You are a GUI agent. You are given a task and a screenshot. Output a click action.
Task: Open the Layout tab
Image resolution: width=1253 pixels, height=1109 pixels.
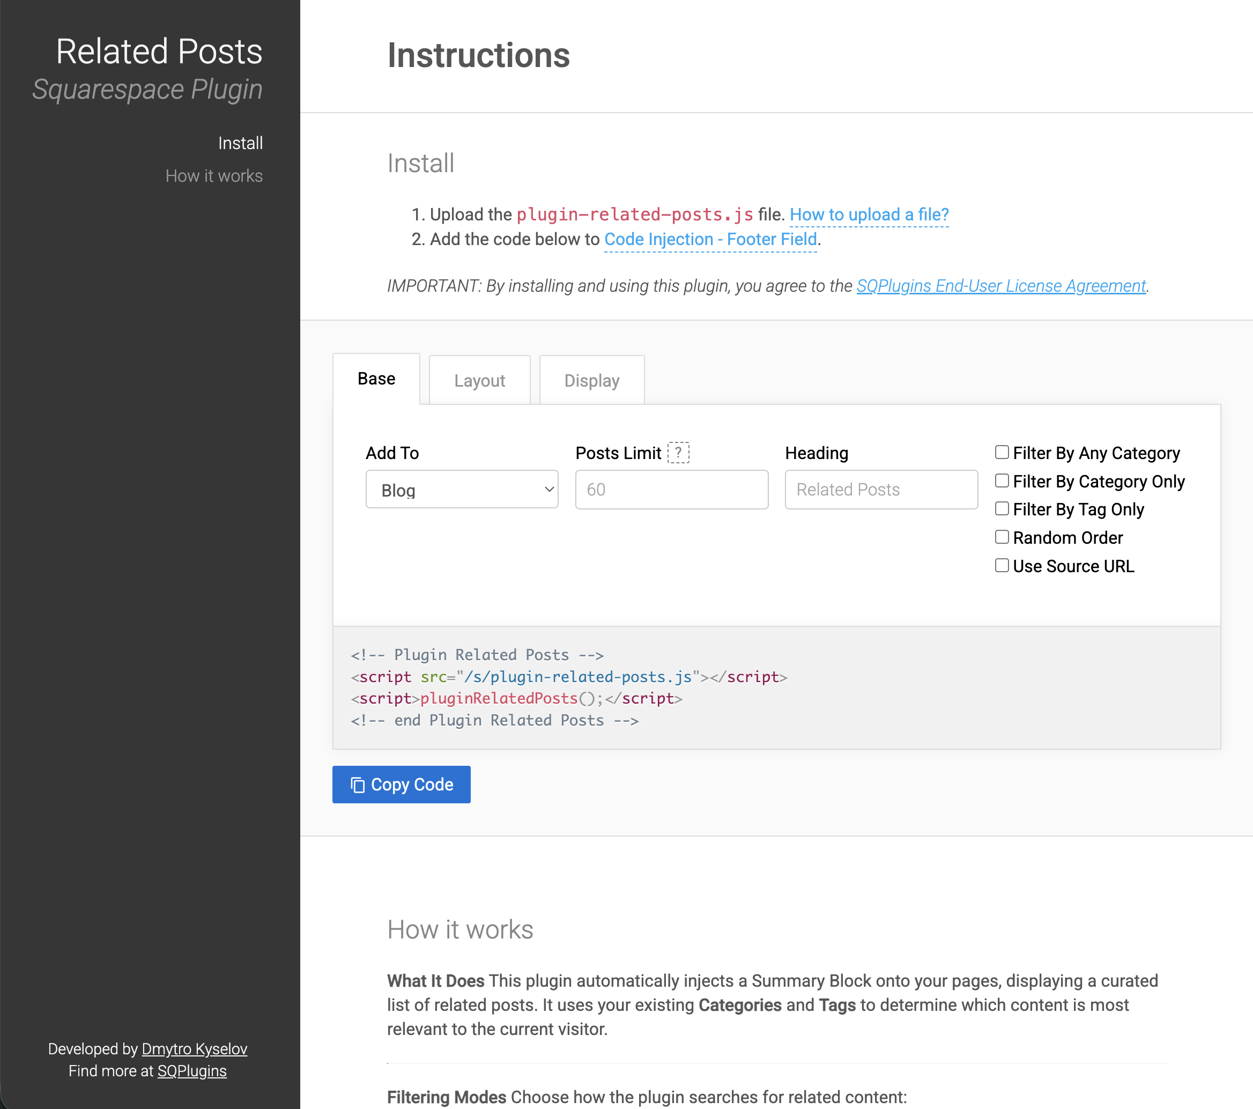point(479,380)
